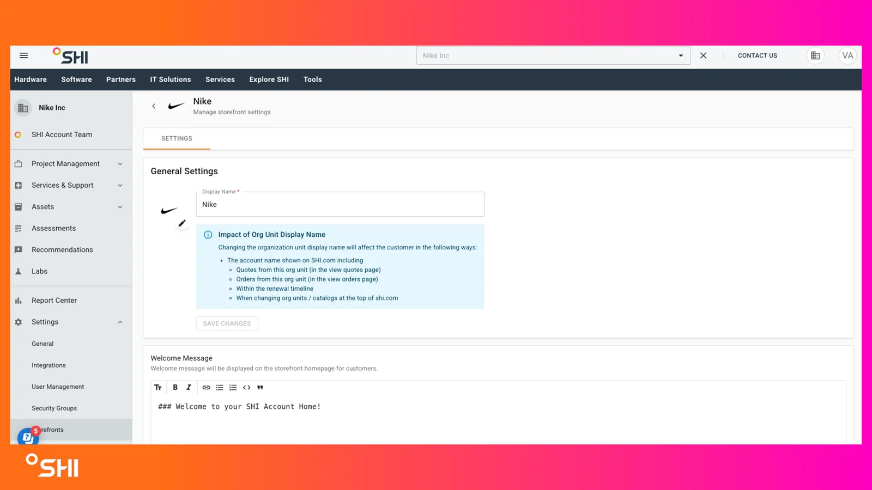
Task: Click the SAVE CHANGES button
Action: tap(227, 323)
